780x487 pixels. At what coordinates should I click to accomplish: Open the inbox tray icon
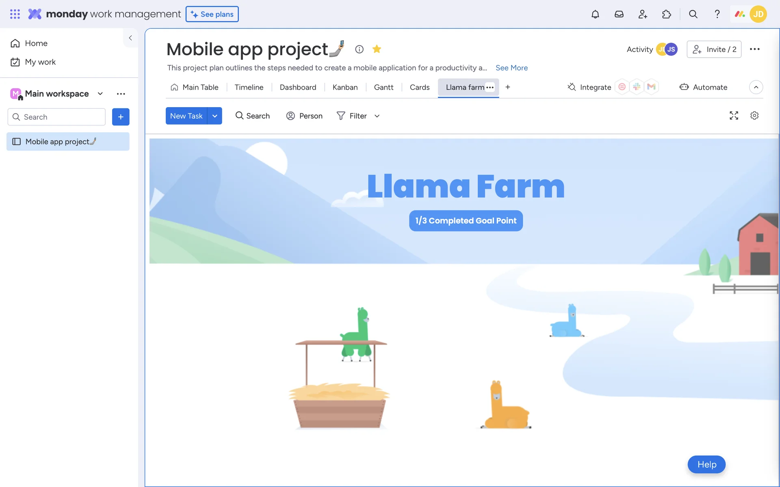(619, 14)
